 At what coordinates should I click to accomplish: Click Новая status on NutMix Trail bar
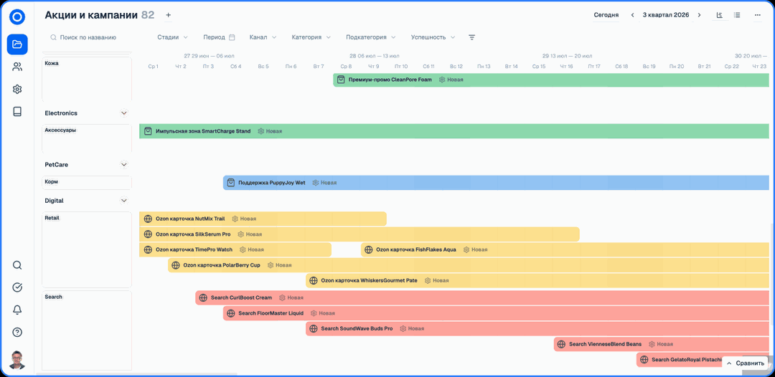(248, 219)
